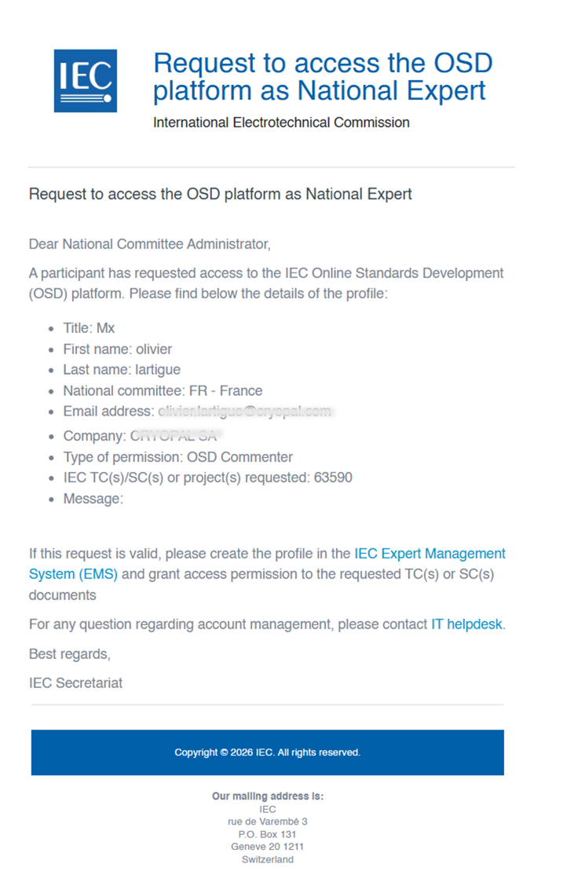Select the 'Our mailing address is:' heading
563x893 pixels.
tap(268, 796)
